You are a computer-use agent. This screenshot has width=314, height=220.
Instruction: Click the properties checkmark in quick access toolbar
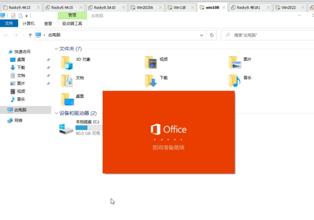pos(13,15)
